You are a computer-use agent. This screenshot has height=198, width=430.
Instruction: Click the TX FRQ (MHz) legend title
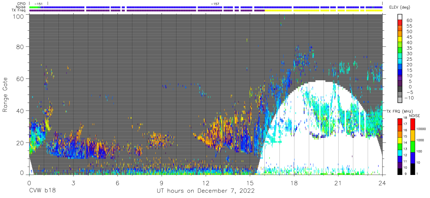[x=400, y=111]
